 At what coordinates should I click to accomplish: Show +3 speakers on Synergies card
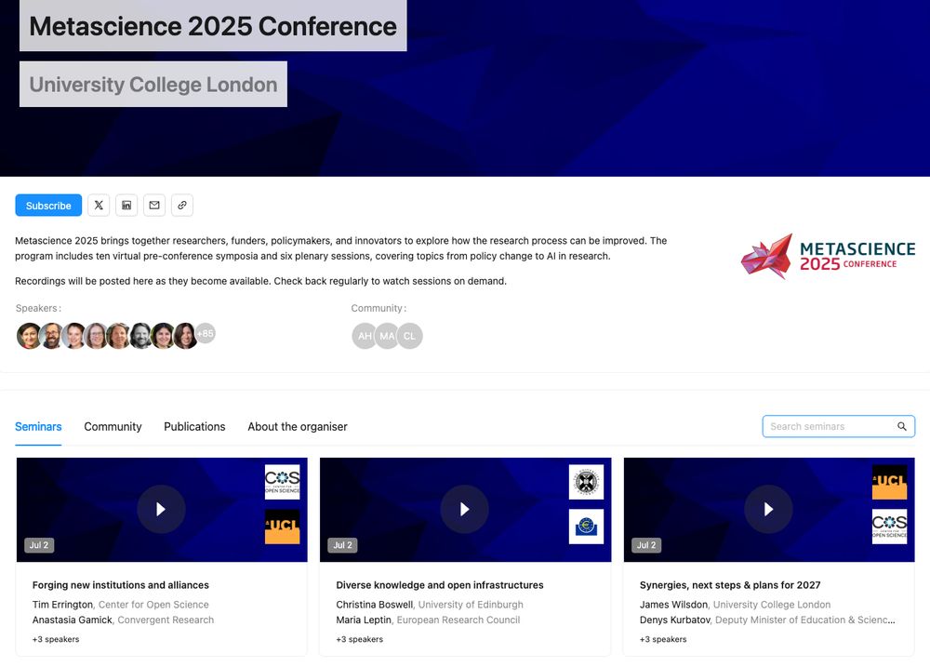coord(663,639)
